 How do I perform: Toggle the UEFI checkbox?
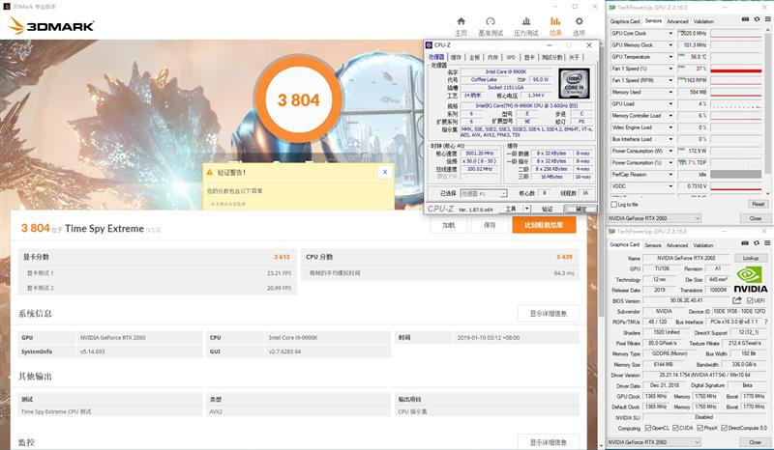[x=749, y=300]
